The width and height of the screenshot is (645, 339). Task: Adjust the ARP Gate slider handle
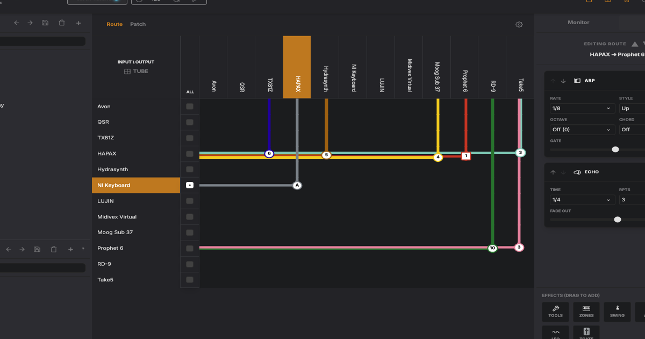coord(615,150)
